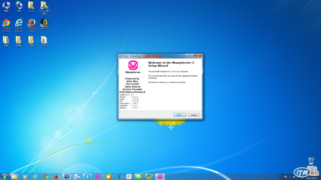Select the google folder on desktop
The image size is (321, 180).
(x=44, y=41)
